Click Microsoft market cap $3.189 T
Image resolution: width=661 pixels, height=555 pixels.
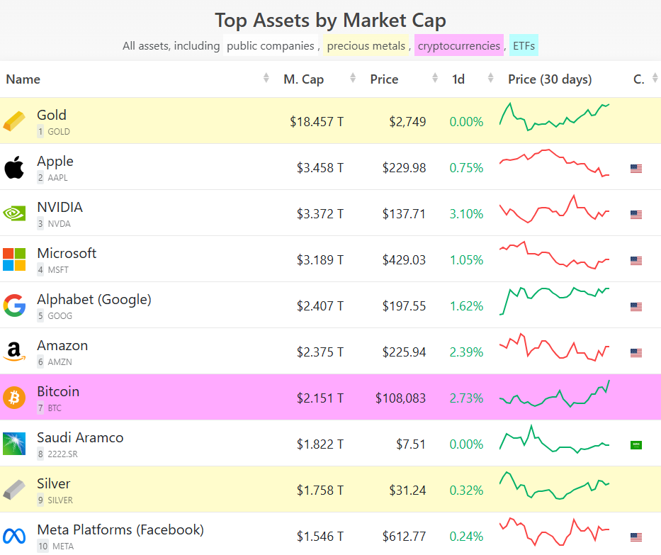320,260
